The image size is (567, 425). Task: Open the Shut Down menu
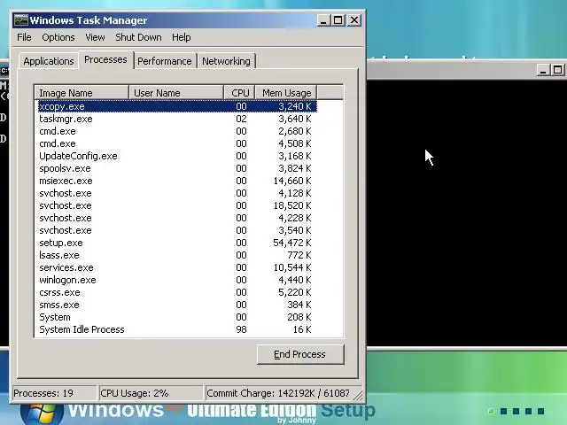[x=138, y=37]
